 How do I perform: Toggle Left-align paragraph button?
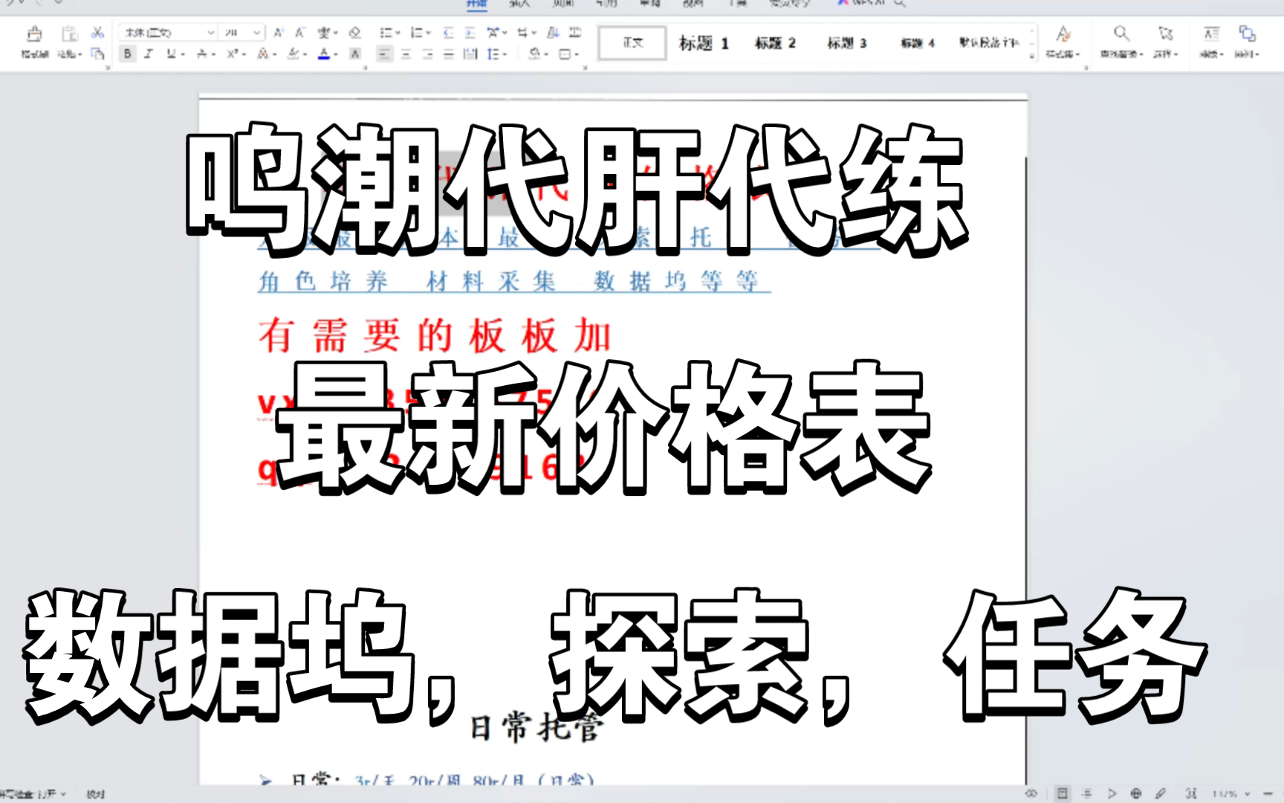point(384,54)
